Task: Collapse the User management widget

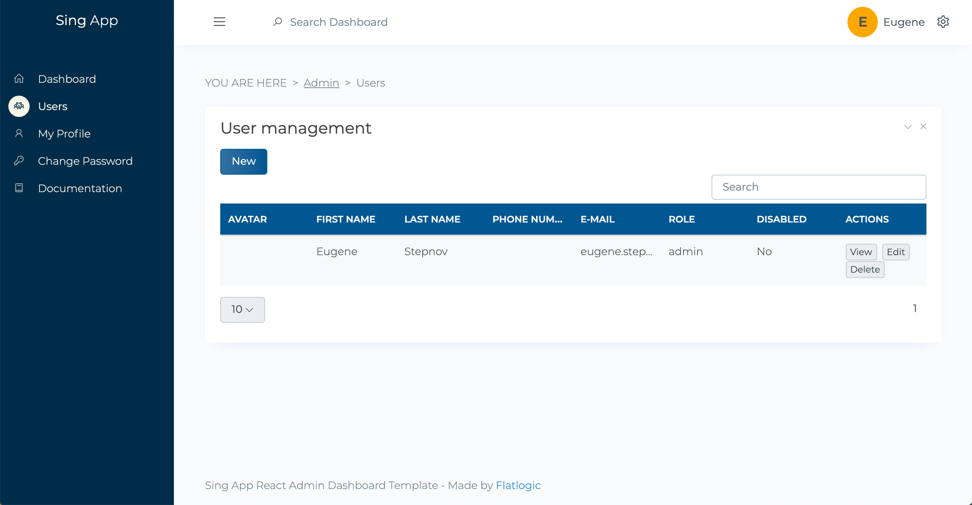Action: coord(907,126)
